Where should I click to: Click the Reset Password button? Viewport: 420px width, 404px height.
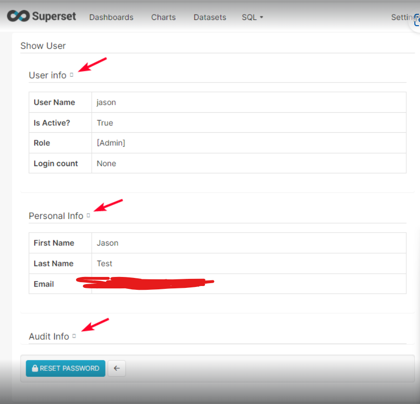point(66,368)
